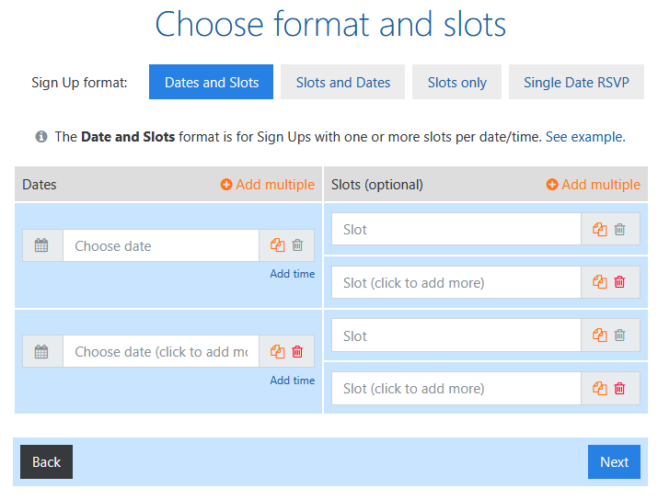
Task: Remove the last slot row with red trash
Action: pyautogui.click(x=620, y=389)
